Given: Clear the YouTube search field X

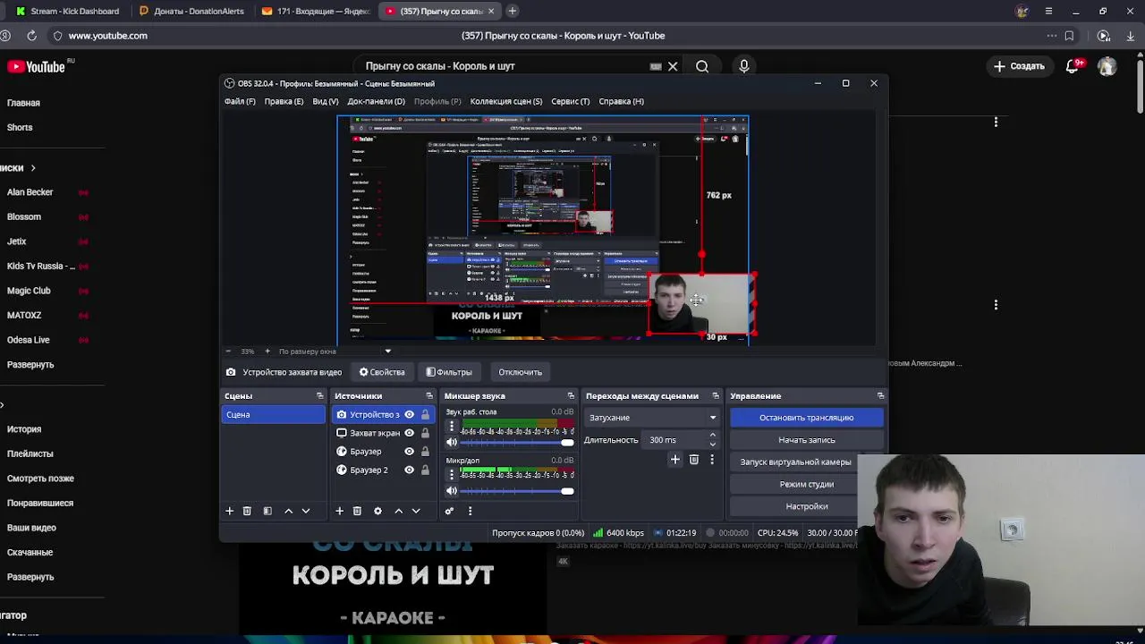Looking at the screenshot, I should 673,66.
